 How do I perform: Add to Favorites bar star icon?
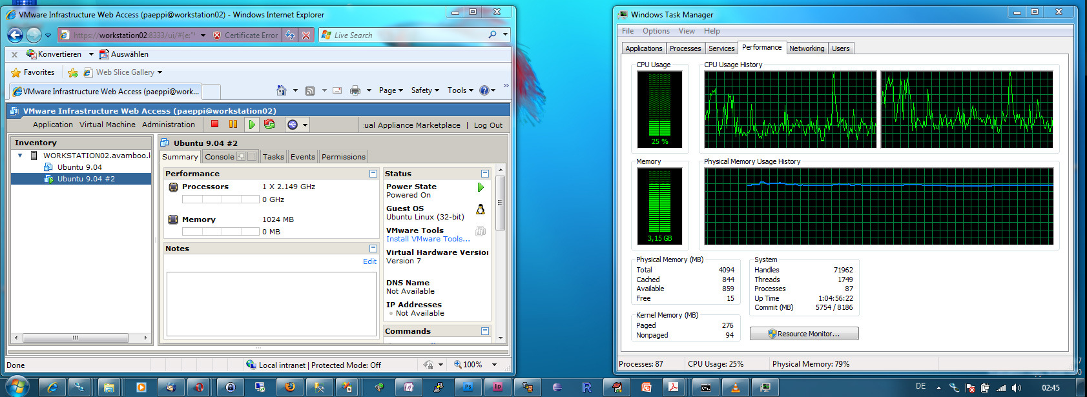[73, 73]
